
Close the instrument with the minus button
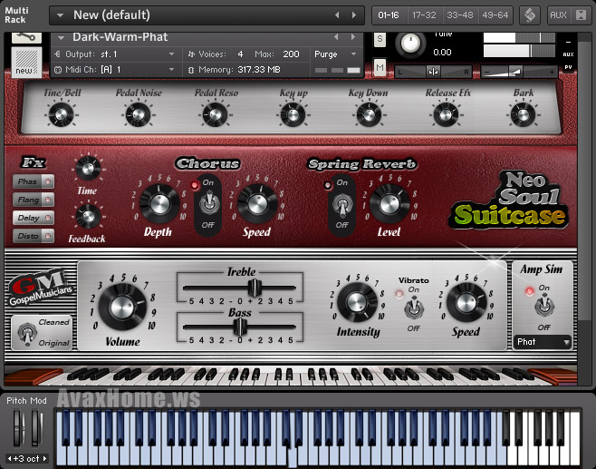click(x=568, y=42)
